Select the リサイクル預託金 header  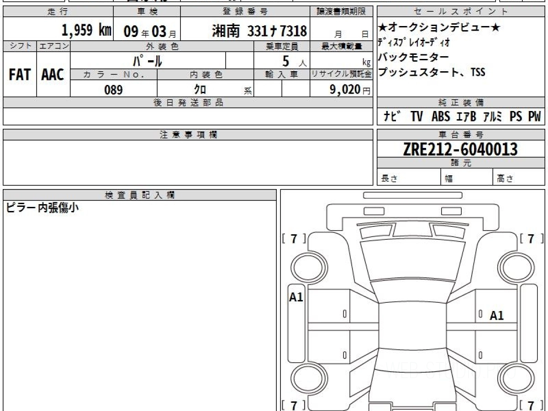coord(342,74)
